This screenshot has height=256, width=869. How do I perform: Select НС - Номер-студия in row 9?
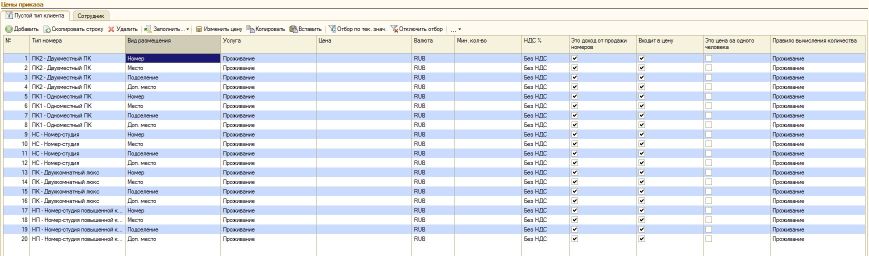77,134
